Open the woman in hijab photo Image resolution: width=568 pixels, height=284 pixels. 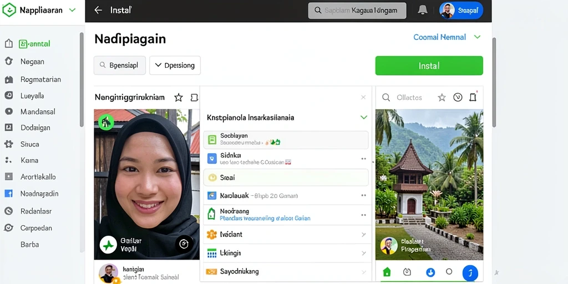coord(146,184)
